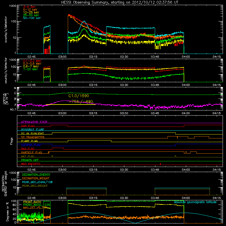Image resolution: width=226 pixels, height=226 pixels.
Task: Click the red BAD_PACKETS tick marker
Action: (x=160, y=164)
